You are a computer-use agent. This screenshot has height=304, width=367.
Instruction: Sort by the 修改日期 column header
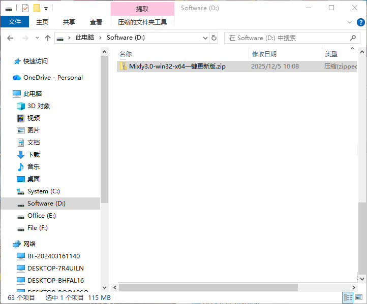pos(264,54)
